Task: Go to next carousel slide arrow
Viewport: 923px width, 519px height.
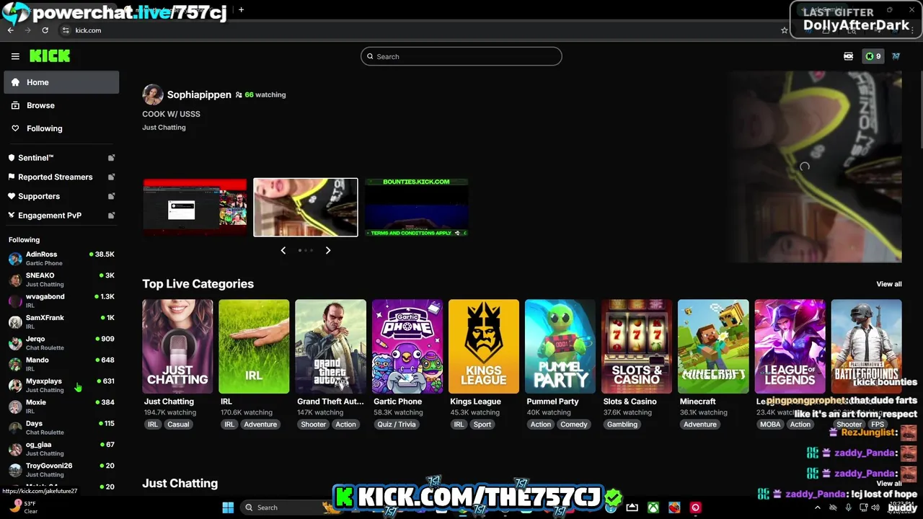Action: tap(328, 250)
